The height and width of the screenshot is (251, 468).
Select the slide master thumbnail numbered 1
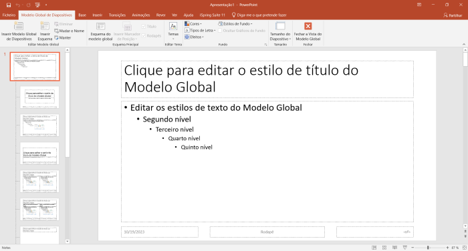[x=35, y=67]
